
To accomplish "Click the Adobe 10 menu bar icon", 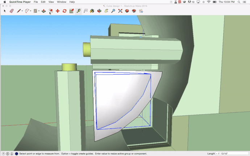I will [191, 2].
